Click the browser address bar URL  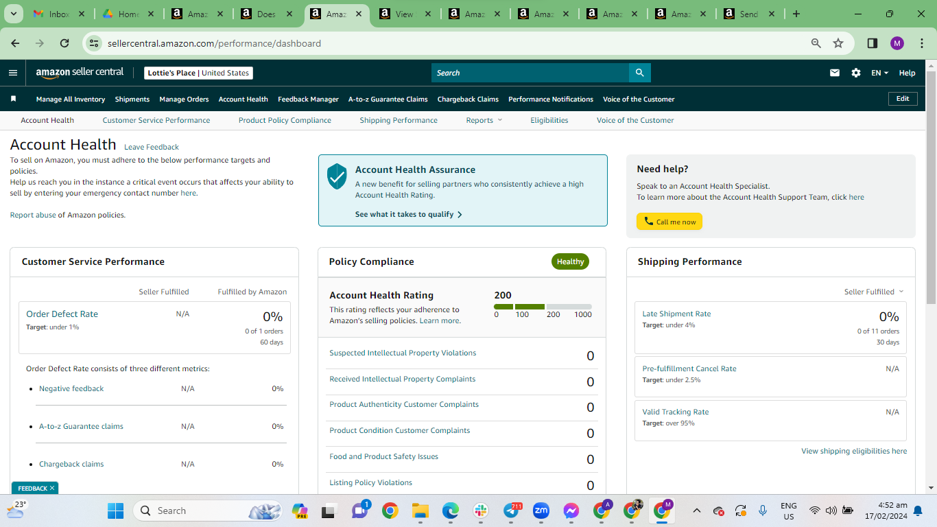tap(214, 43)
